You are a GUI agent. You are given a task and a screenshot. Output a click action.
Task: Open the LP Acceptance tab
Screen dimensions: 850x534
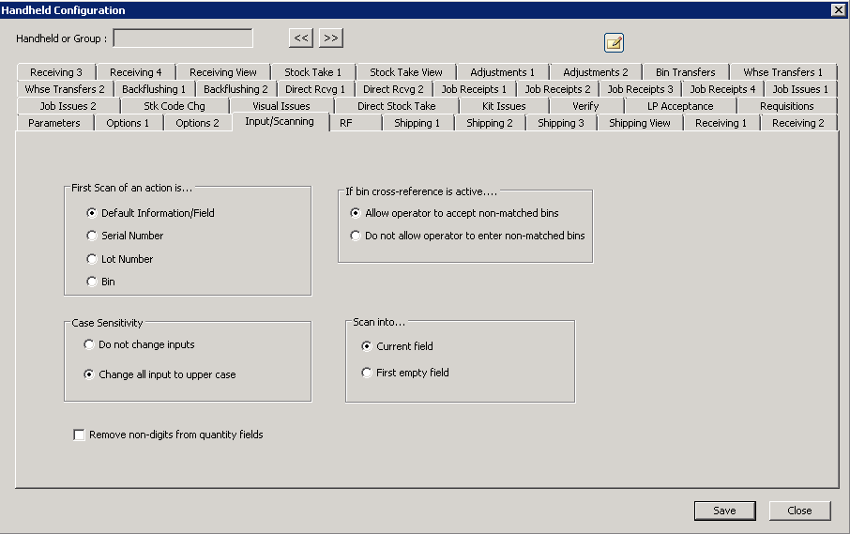click(x=680, y=106)
